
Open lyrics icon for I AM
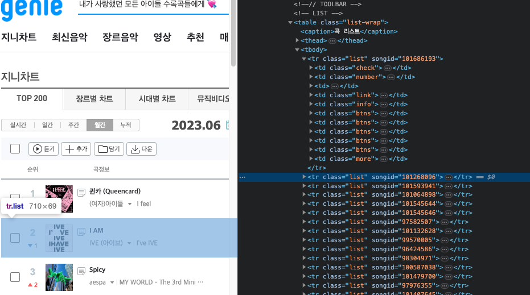81,232
